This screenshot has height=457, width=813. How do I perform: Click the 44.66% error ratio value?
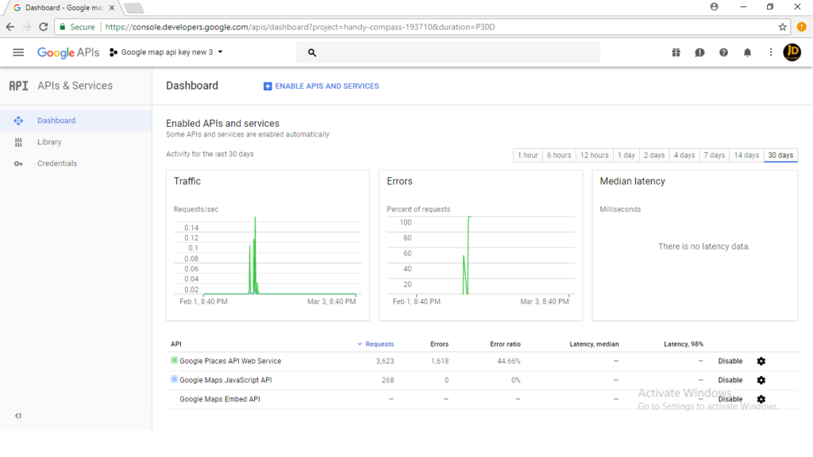509,361
